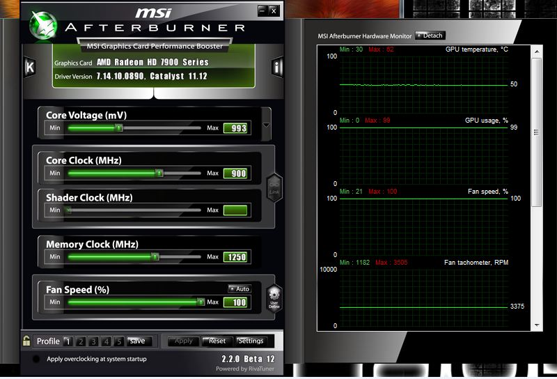Screen dimensions: 557x379
Task: Toggle the Fan Speed Auto button
Action: point(240,288)
